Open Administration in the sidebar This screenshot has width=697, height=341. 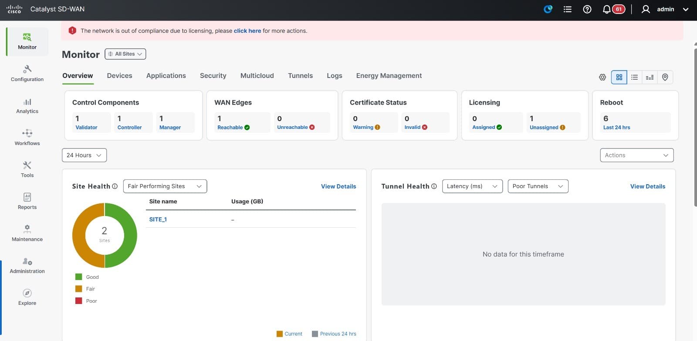(27, 266)
